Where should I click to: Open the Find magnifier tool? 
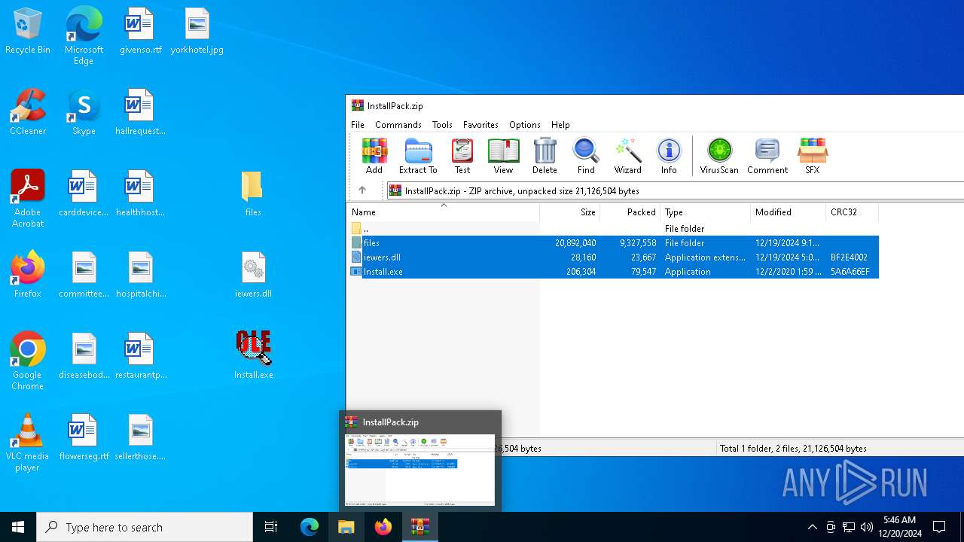coord(586,156)
